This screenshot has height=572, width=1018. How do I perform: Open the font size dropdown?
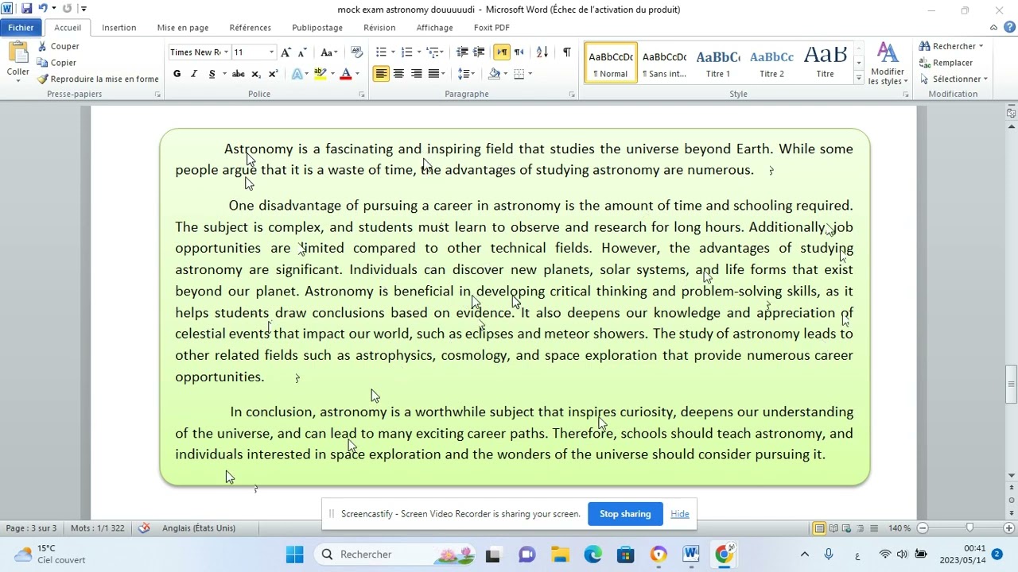click(x=271, y=52)
